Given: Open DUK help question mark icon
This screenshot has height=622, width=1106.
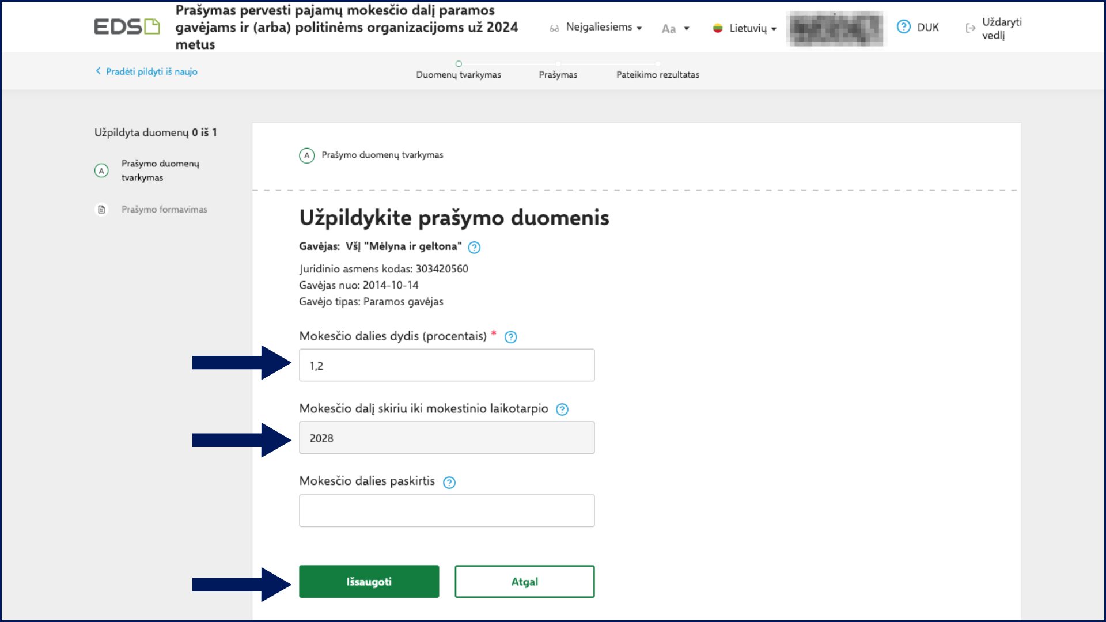Looking at the screenshot, I should click(903, 27).
